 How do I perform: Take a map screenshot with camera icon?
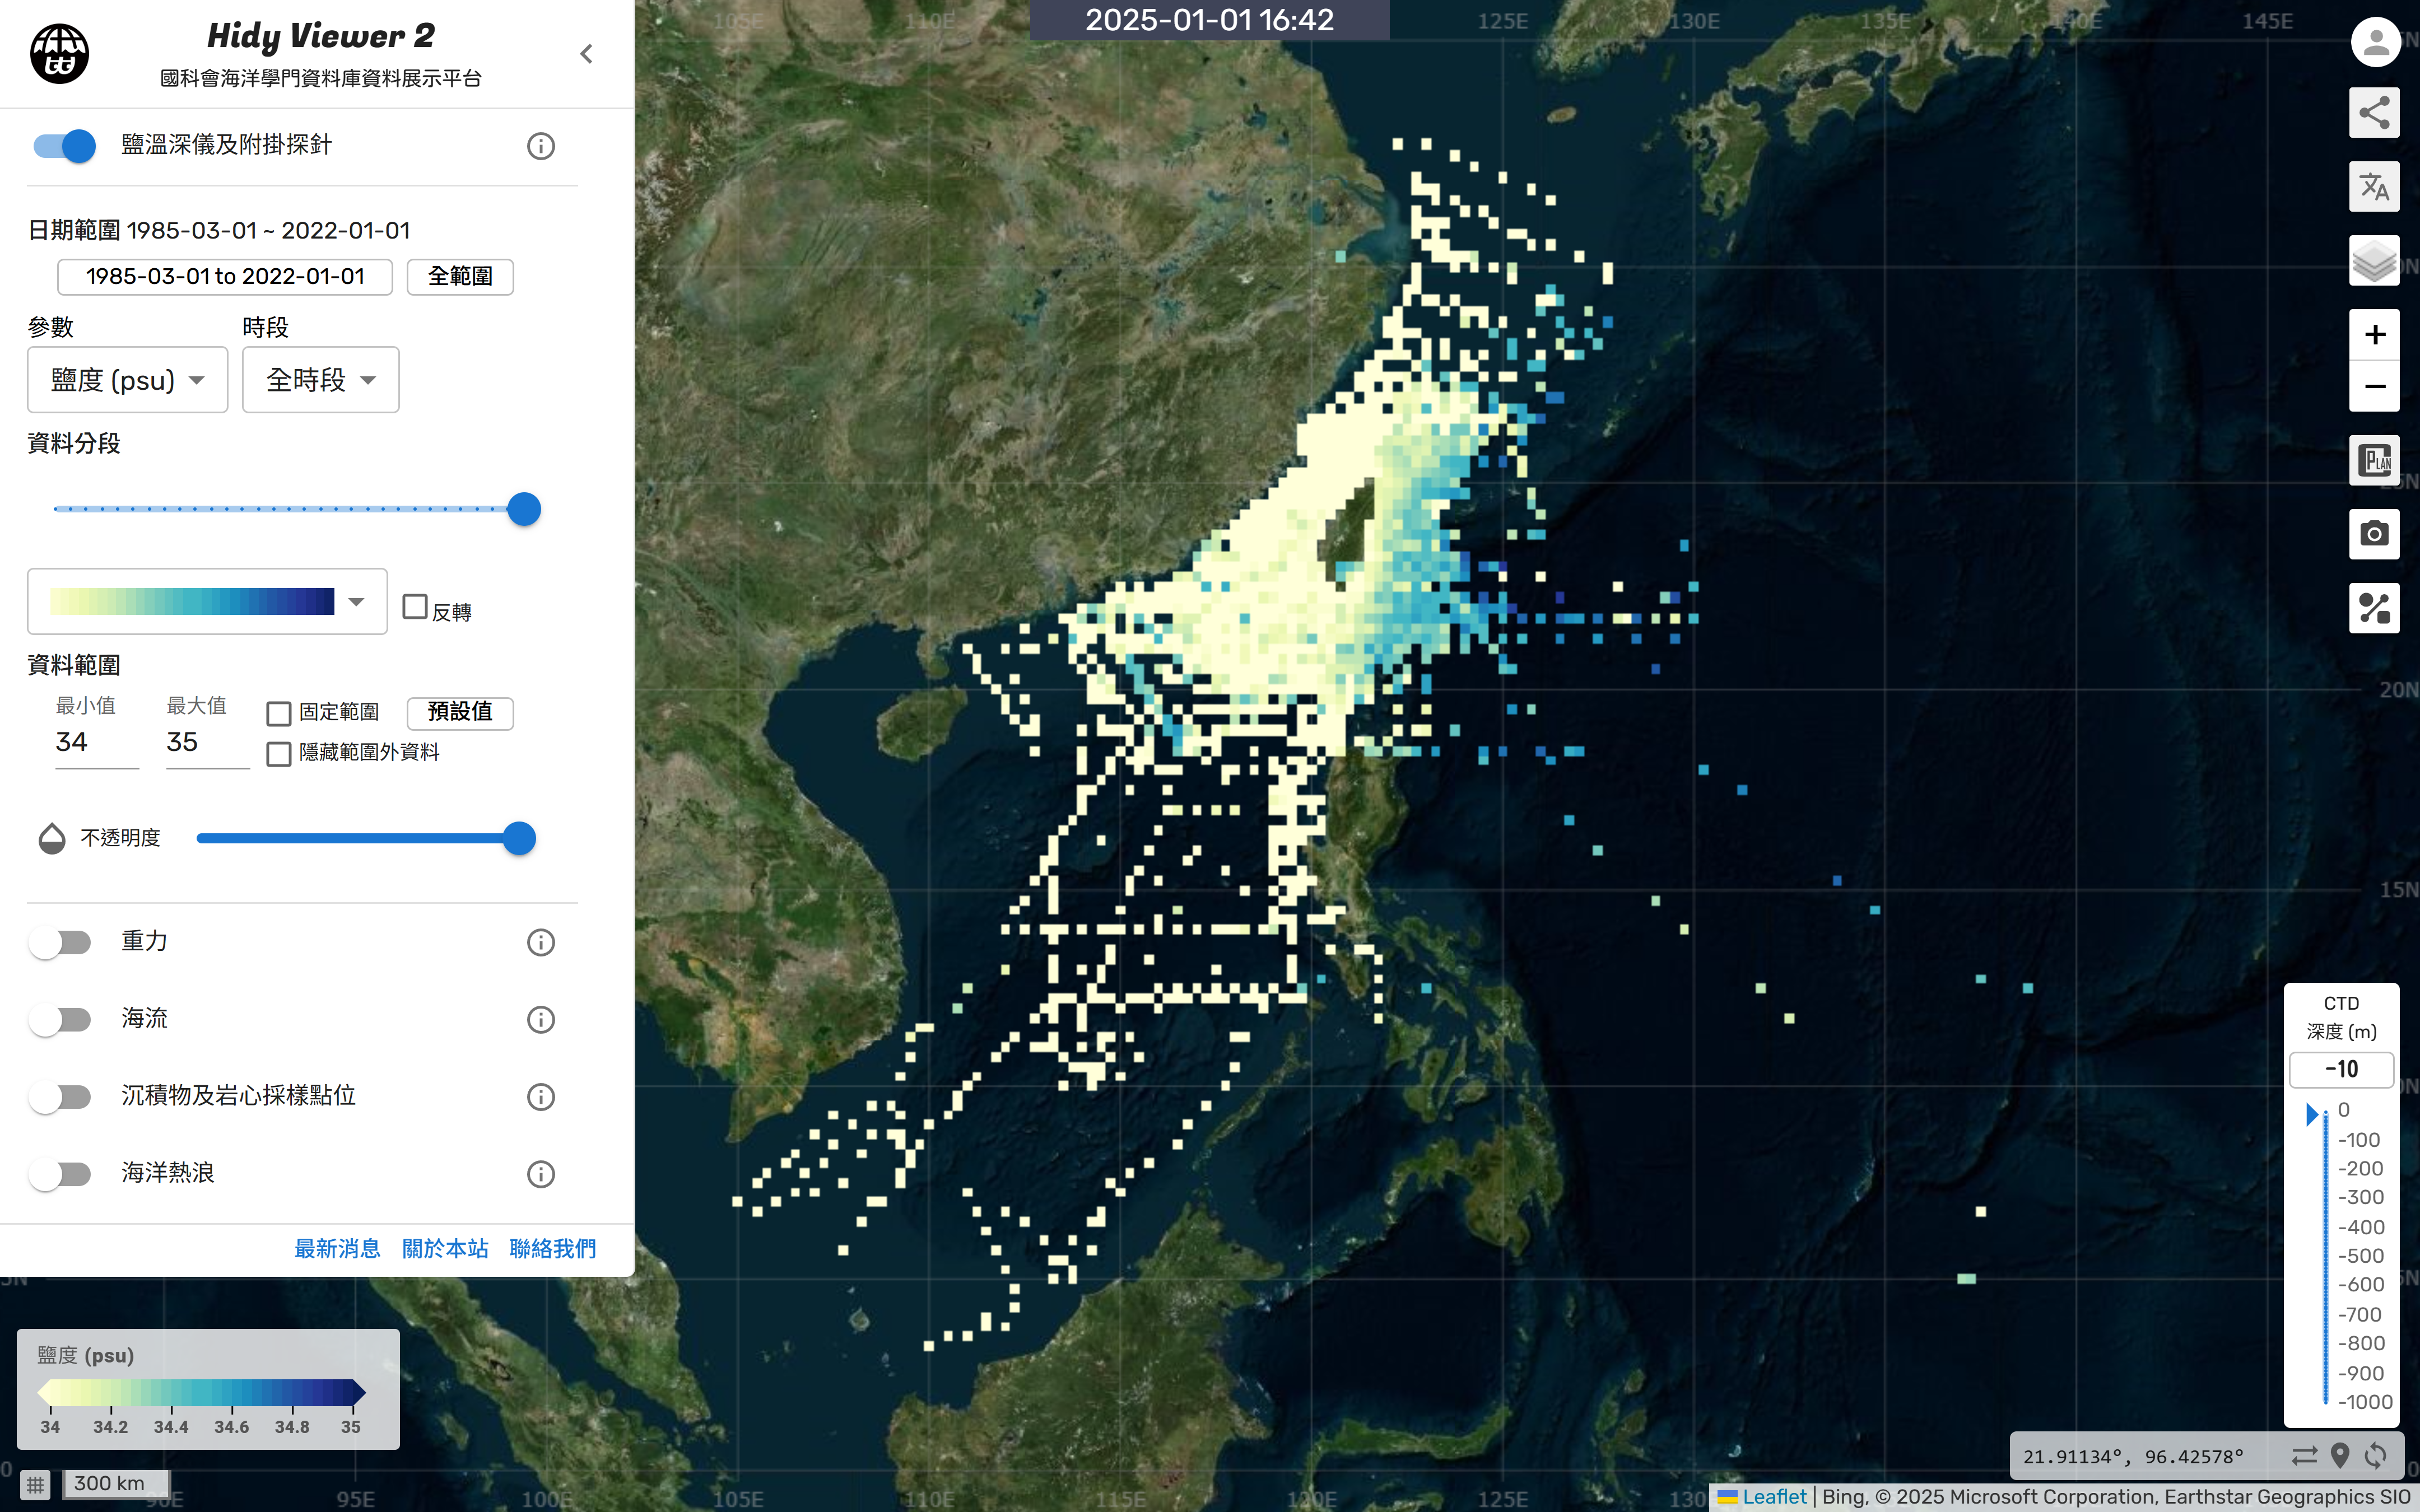pyautogui.click(x=2374, y=534)
